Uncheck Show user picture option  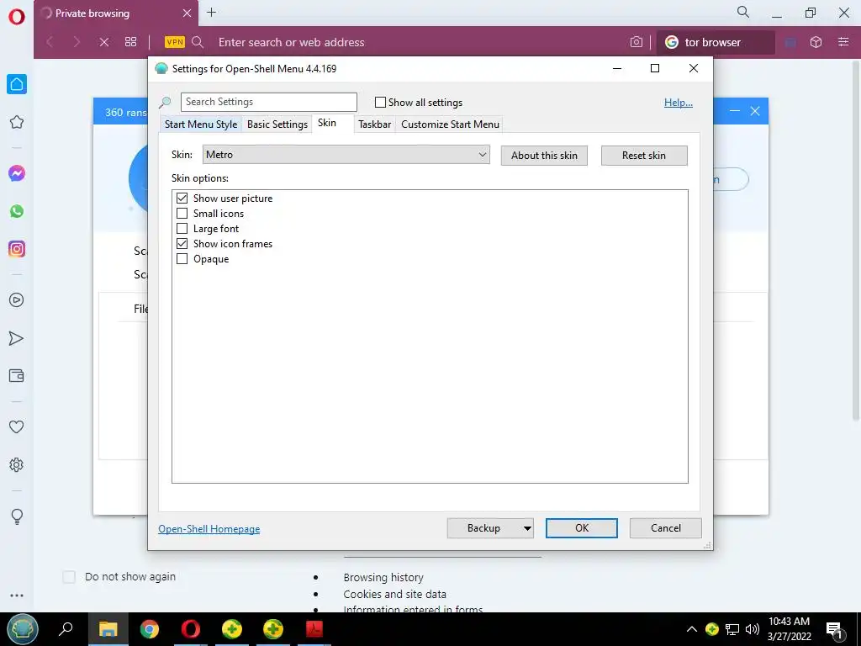pyautogui.click(x=182, y=199)
